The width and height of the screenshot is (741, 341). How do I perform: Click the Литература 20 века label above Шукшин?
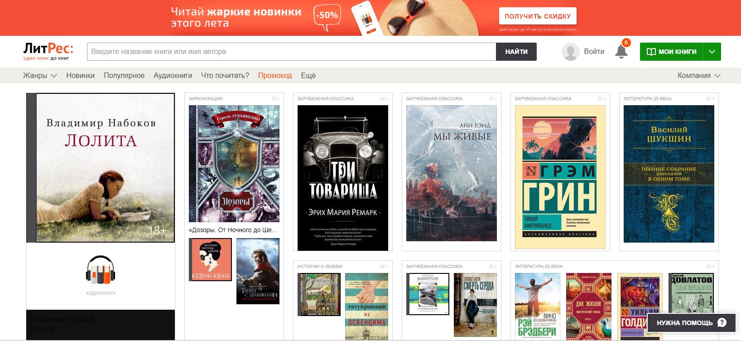click(647, 98)
